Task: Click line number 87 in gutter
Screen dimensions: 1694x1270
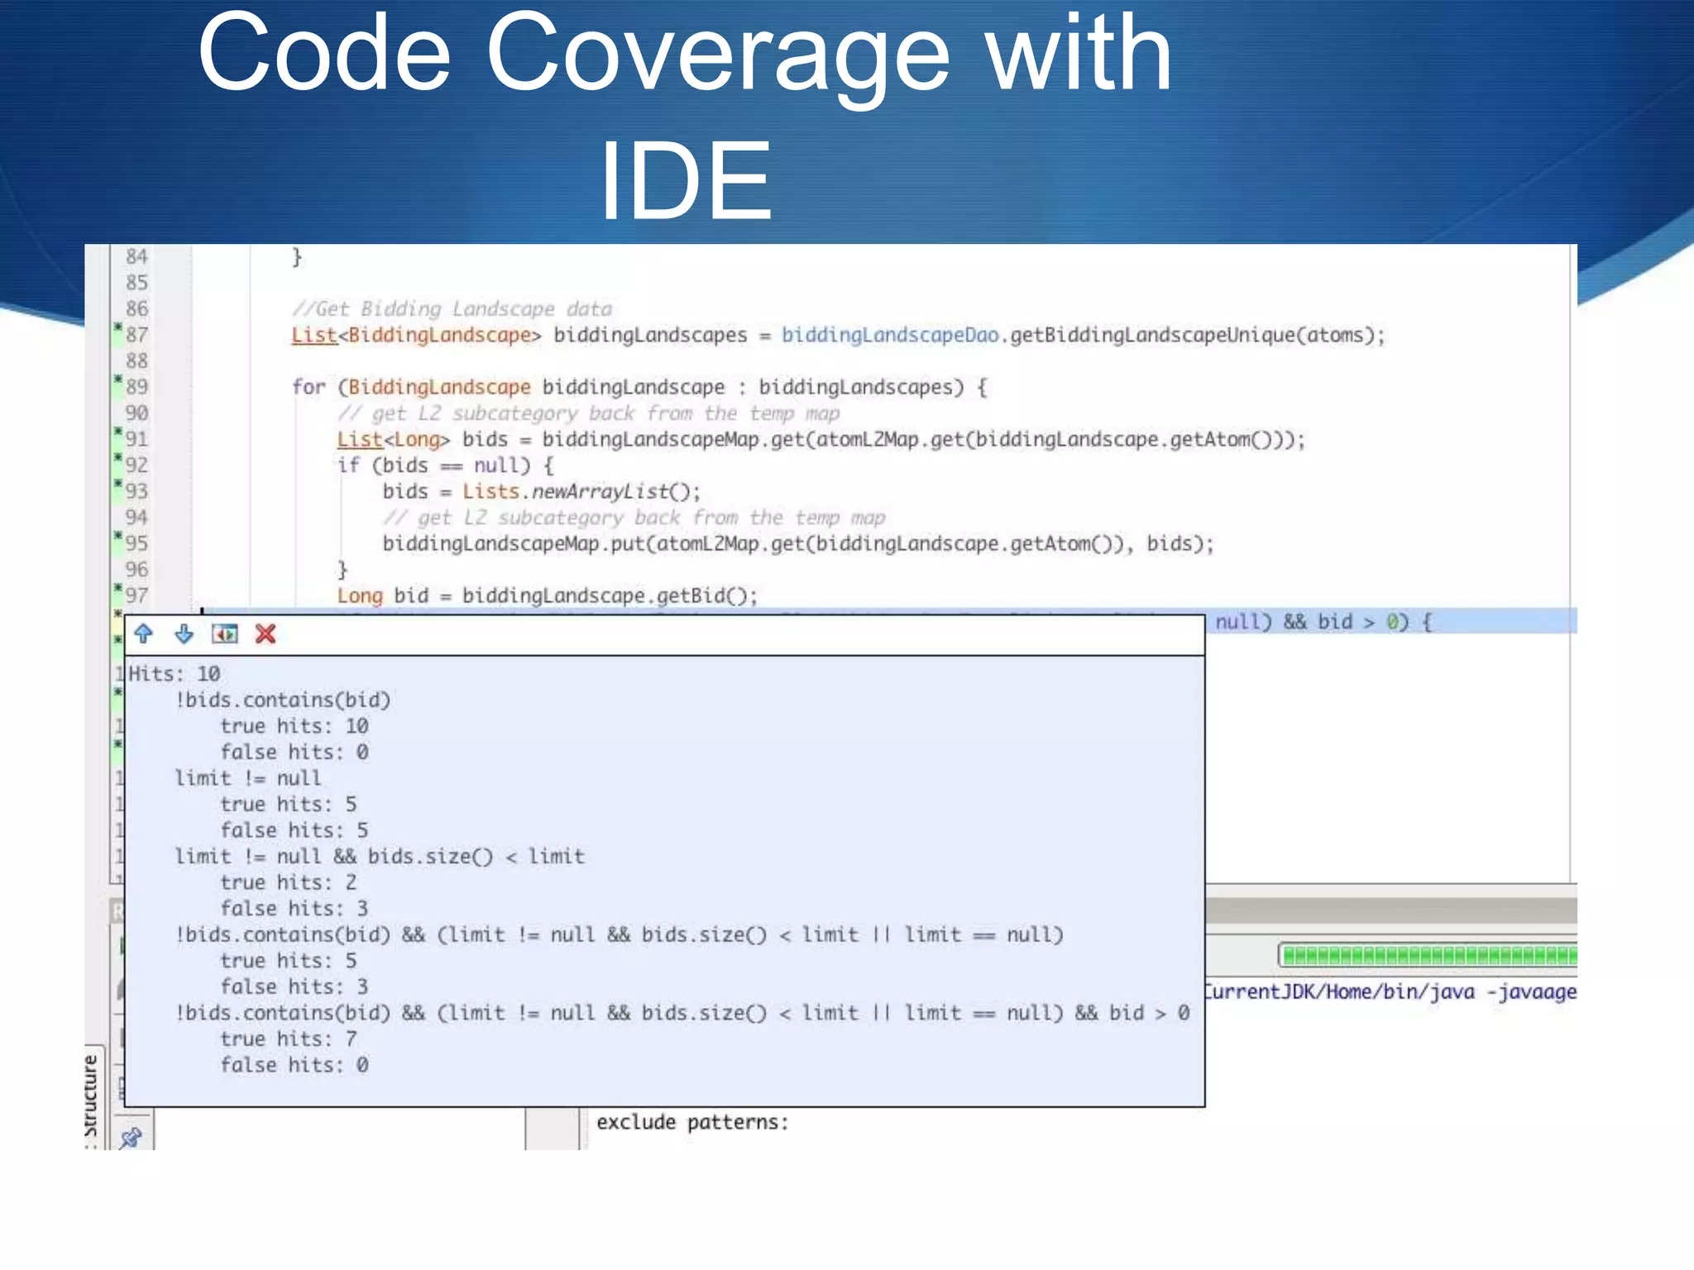Action: coord(136,335)
